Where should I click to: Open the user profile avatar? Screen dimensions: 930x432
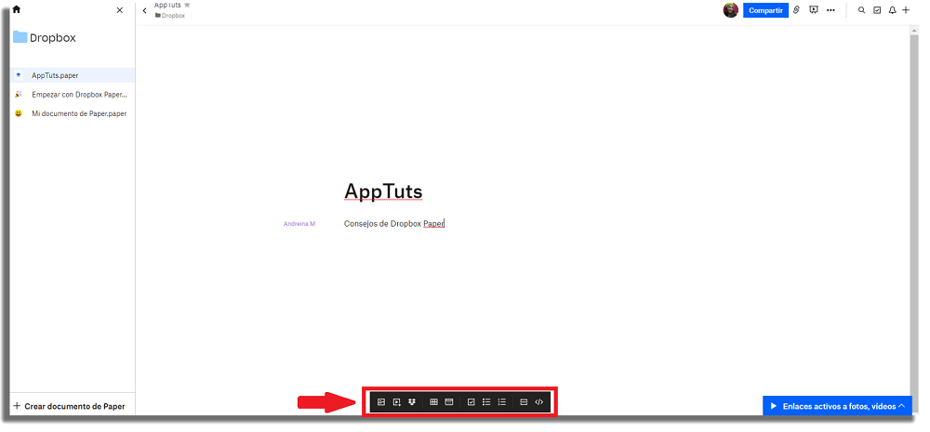[731, 10]
